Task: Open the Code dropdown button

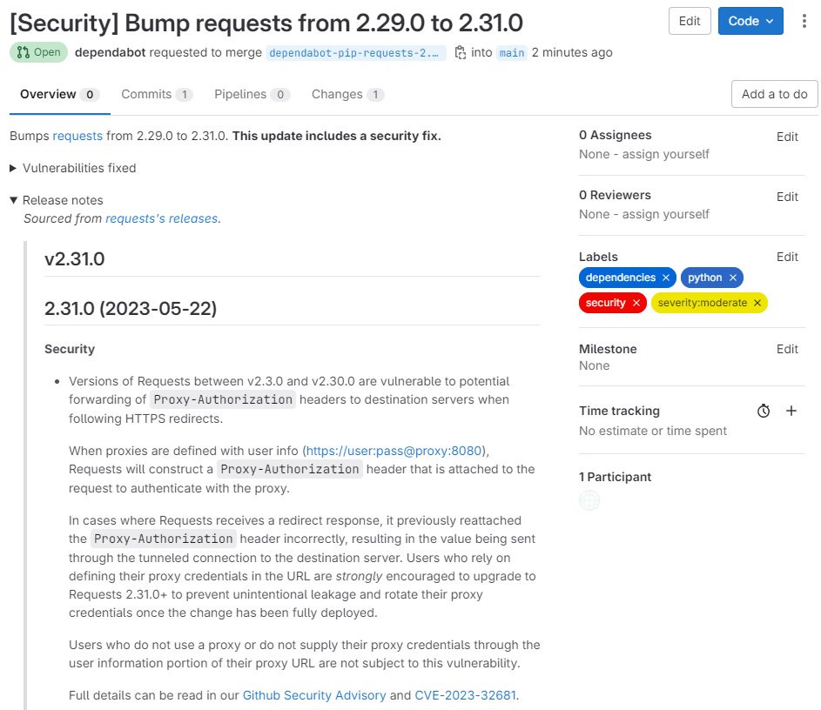Action: pos(750,21)
